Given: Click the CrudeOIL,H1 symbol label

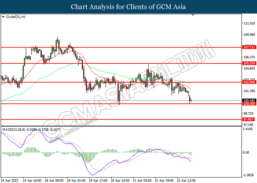Looking at the screenshot, I should (x=16, y=17).
